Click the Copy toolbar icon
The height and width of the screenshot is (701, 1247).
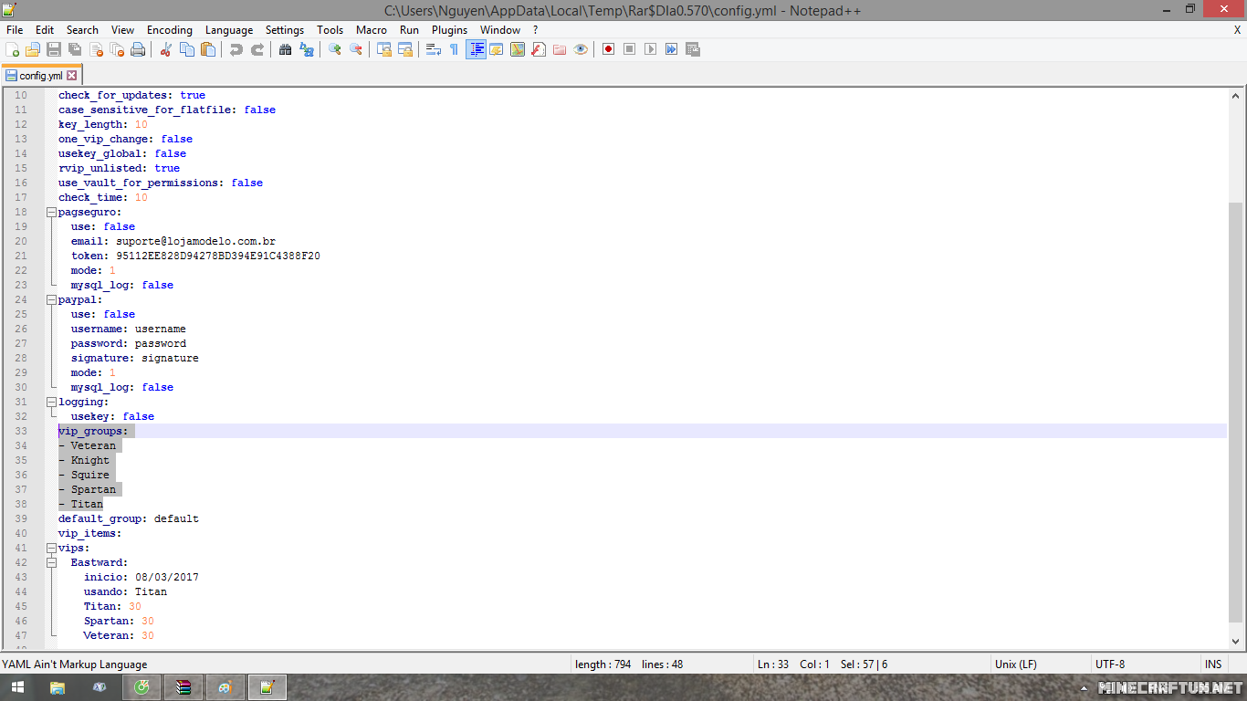coord(187,49)
